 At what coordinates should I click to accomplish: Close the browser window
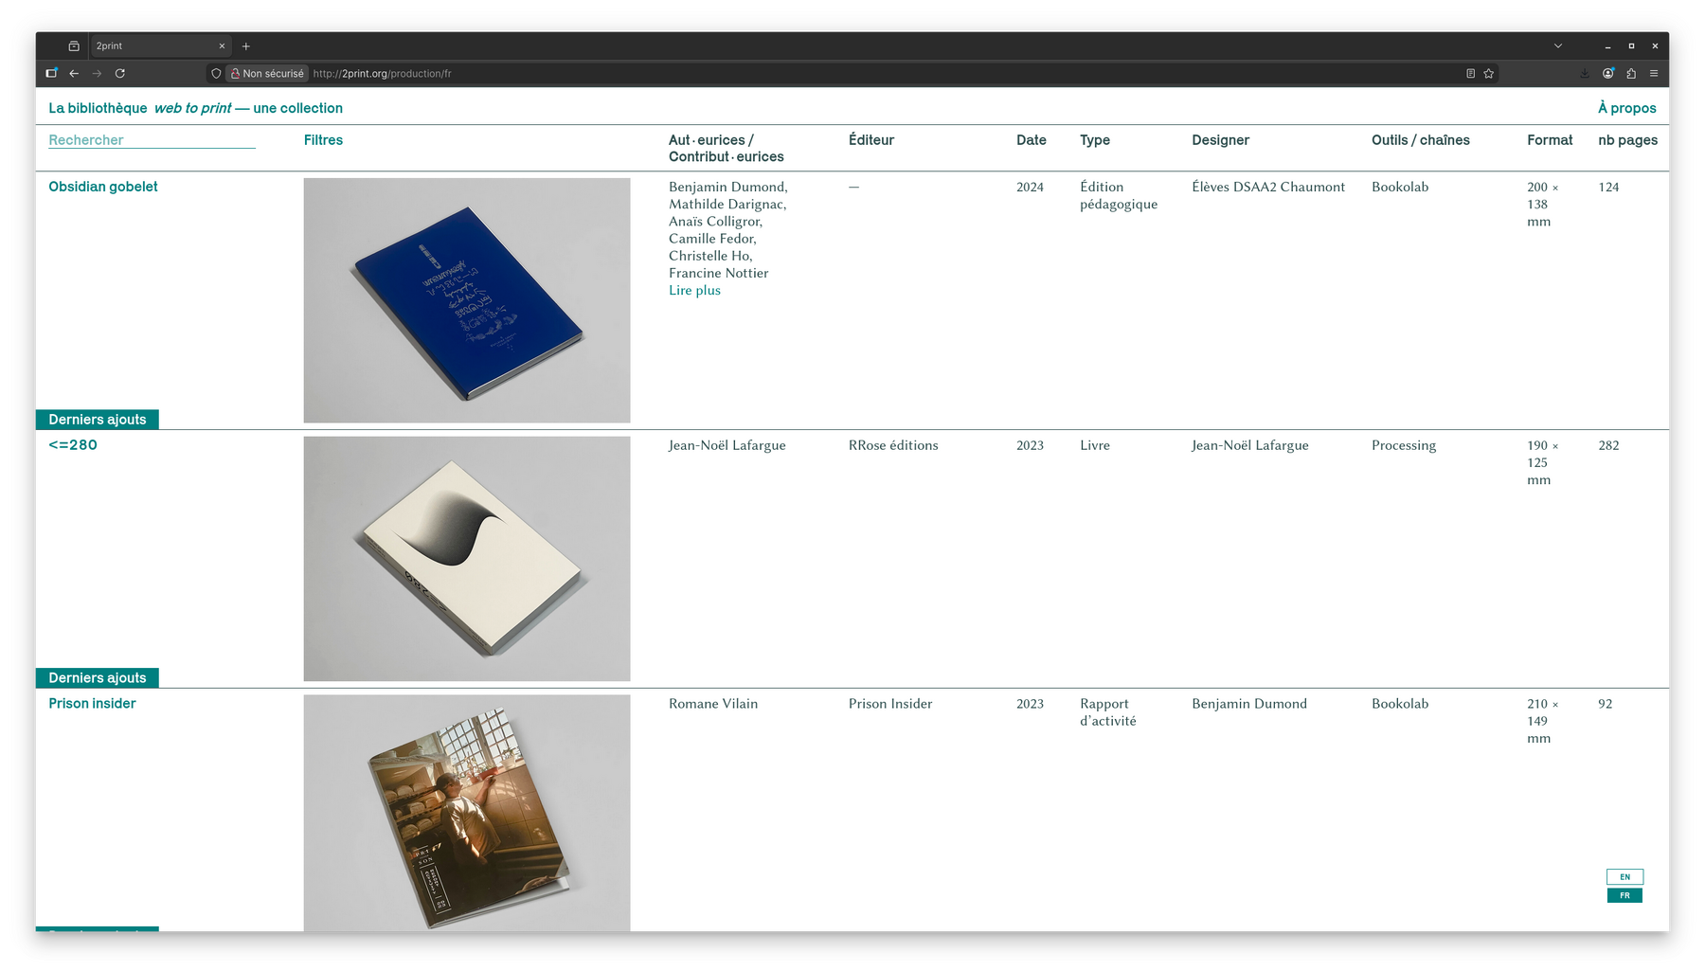pyautogui.click(x=1655, y=45)
